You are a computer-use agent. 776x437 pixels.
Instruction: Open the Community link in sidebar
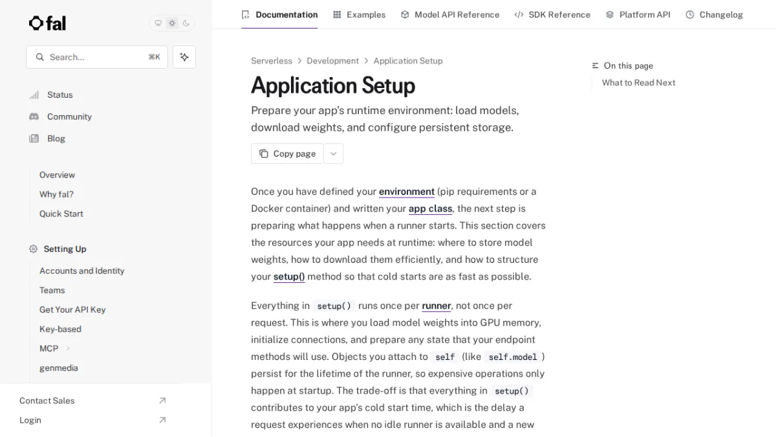69,117
